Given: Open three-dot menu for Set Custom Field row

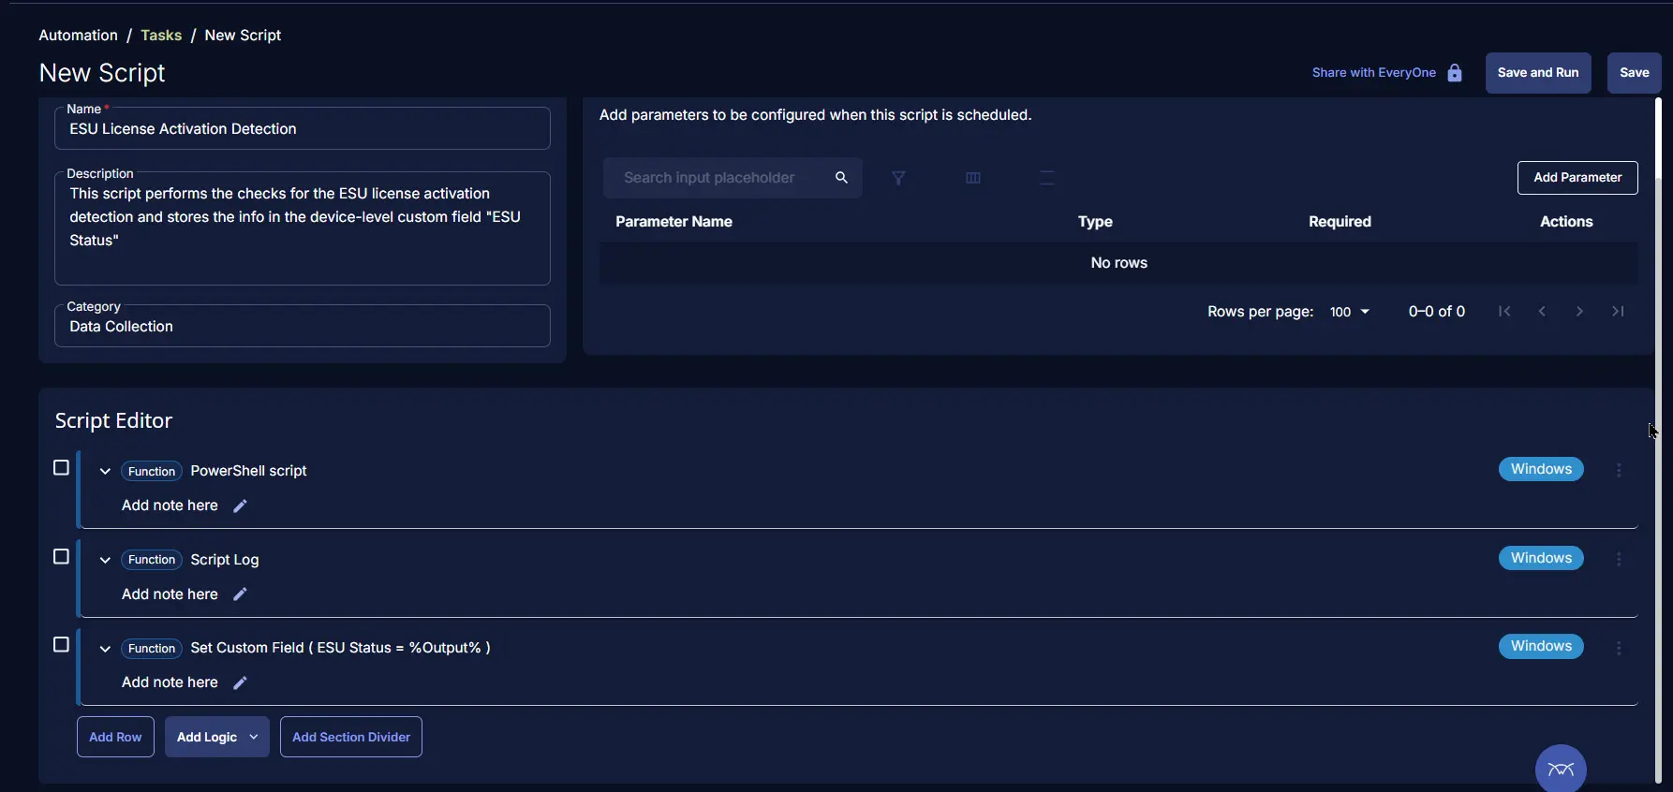Looking at the screenshot, I should click(x=1619, y=648).
